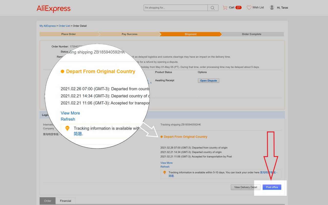The height and width of the screenshot is (205, 328).
Task: Click the "Hi, Taras" account menu
Action: 282,8
